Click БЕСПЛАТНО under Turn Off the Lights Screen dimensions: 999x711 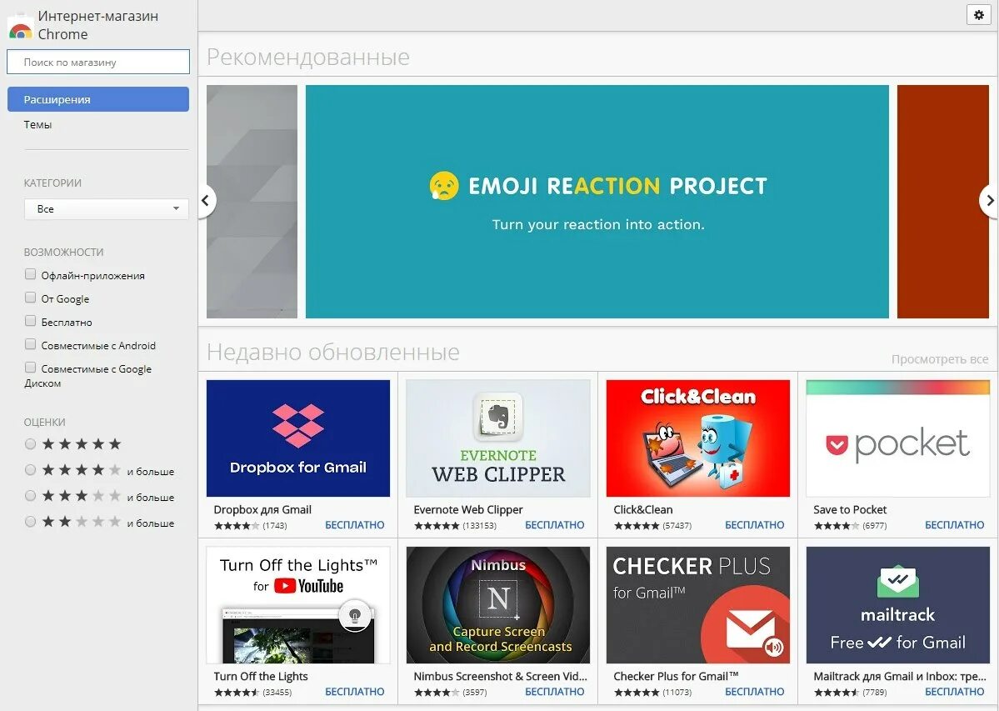[355, 692]
